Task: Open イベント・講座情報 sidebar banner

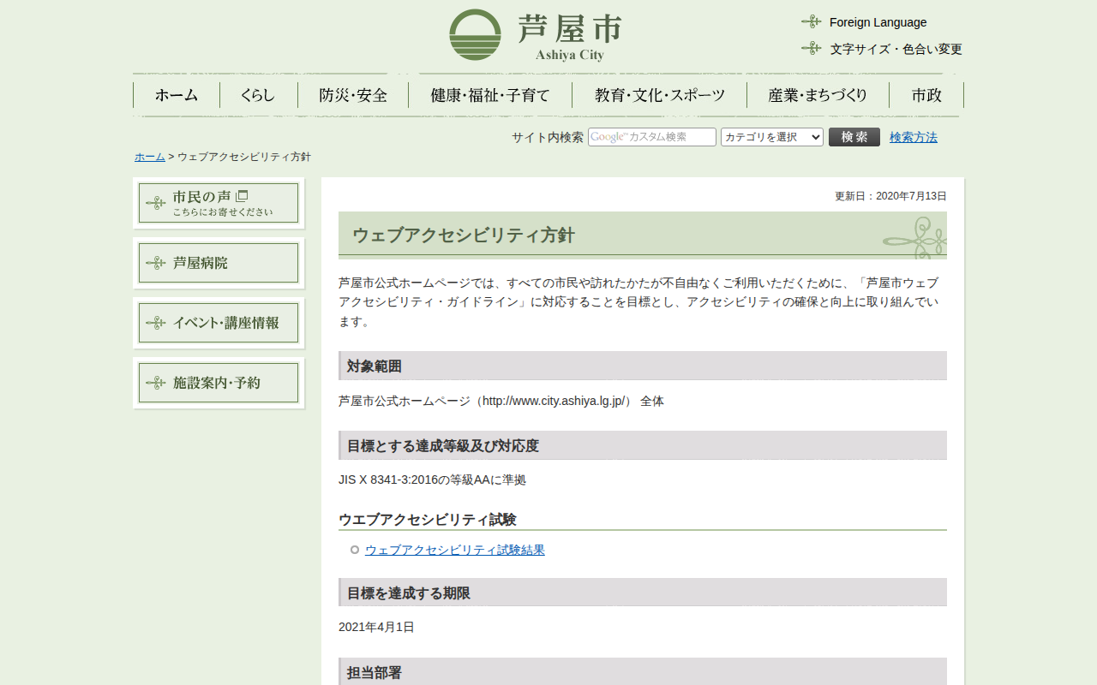Action: click(x=219, y=323)
